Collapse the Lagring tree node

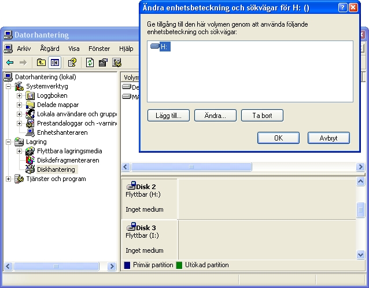tap(8, 142)
